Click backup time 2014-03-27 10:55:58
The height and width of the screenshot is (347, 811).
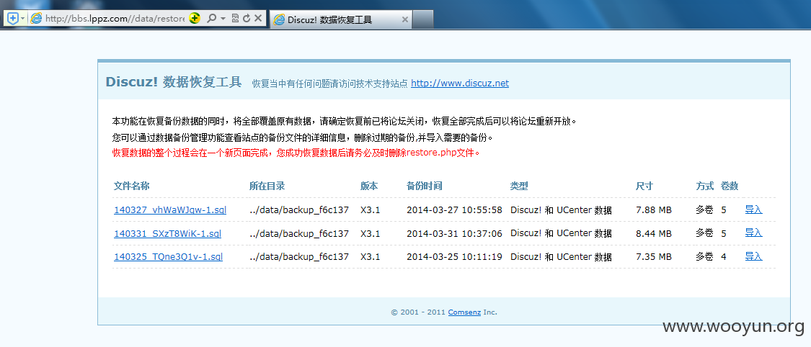[455, 210]
